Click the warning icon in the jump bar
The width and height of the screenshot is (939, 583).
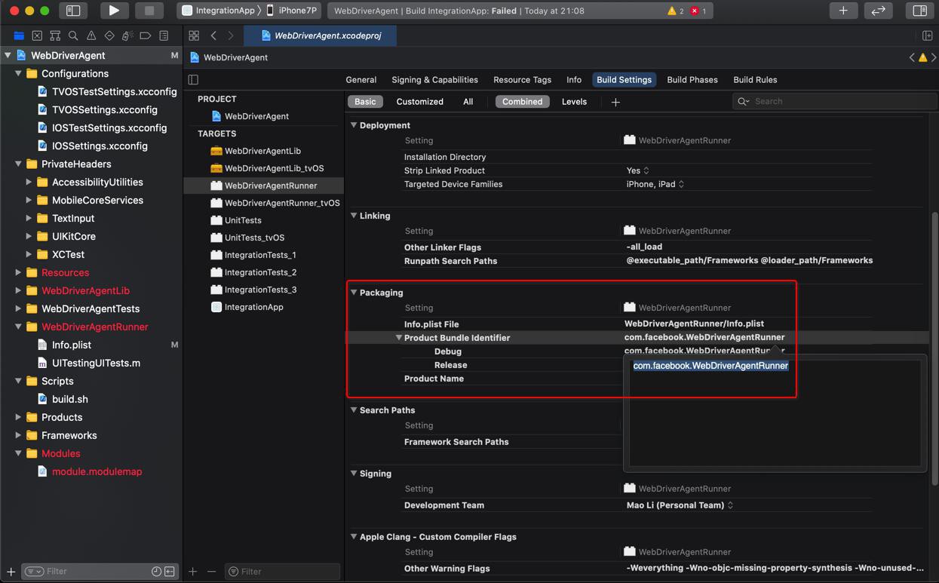pos(922,57)
